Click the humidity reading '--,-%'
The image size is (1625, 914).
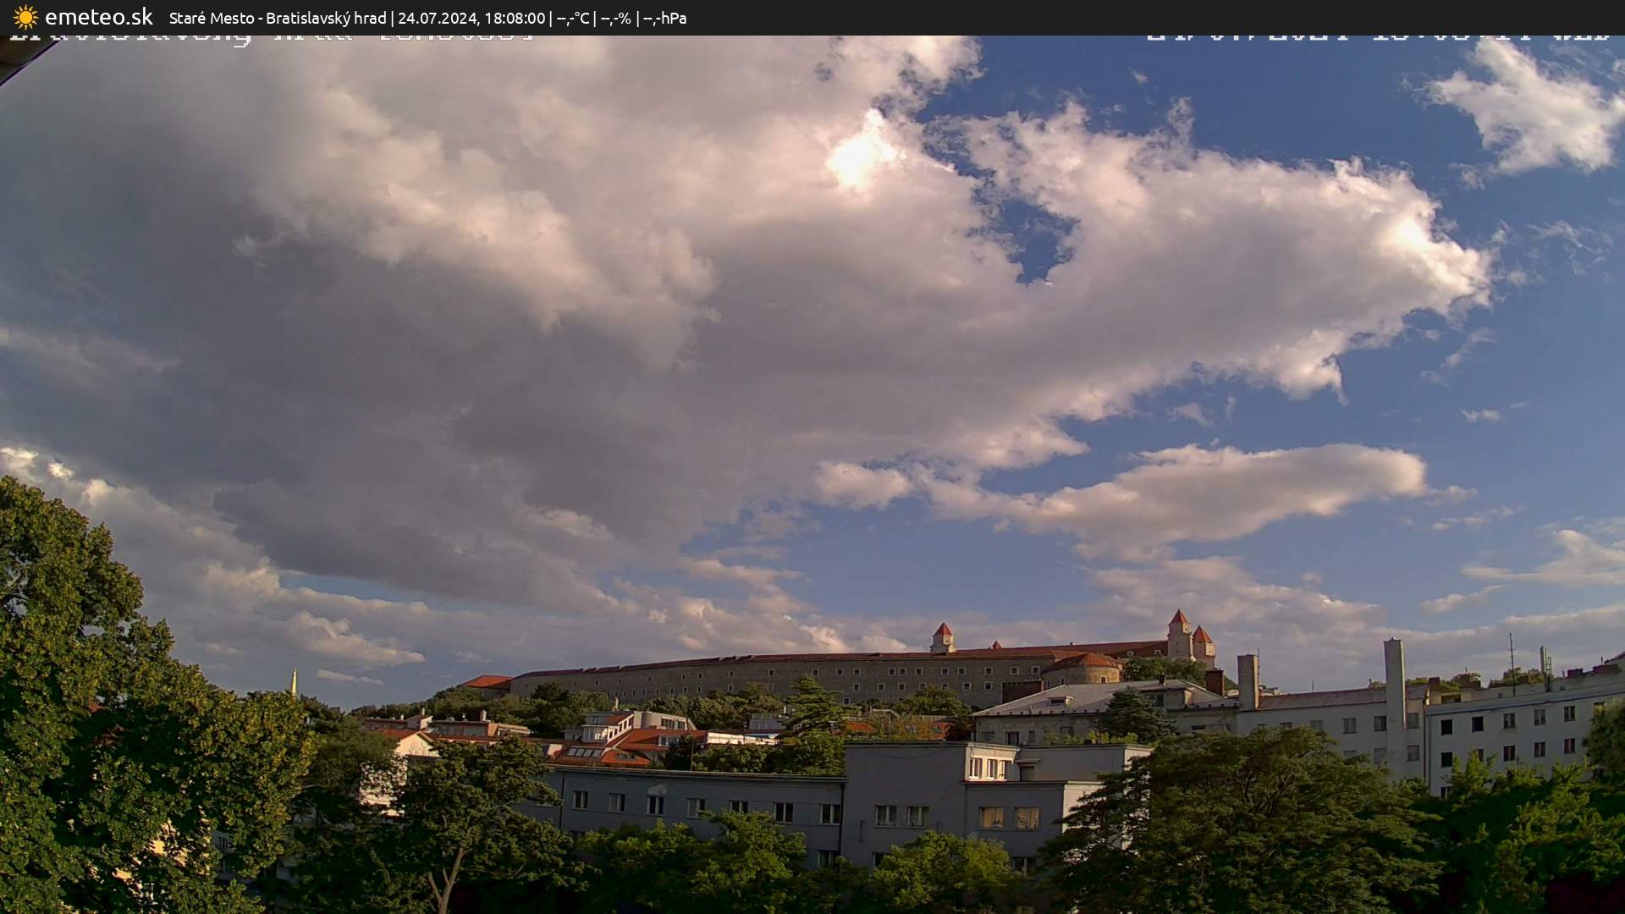[616, 19]
